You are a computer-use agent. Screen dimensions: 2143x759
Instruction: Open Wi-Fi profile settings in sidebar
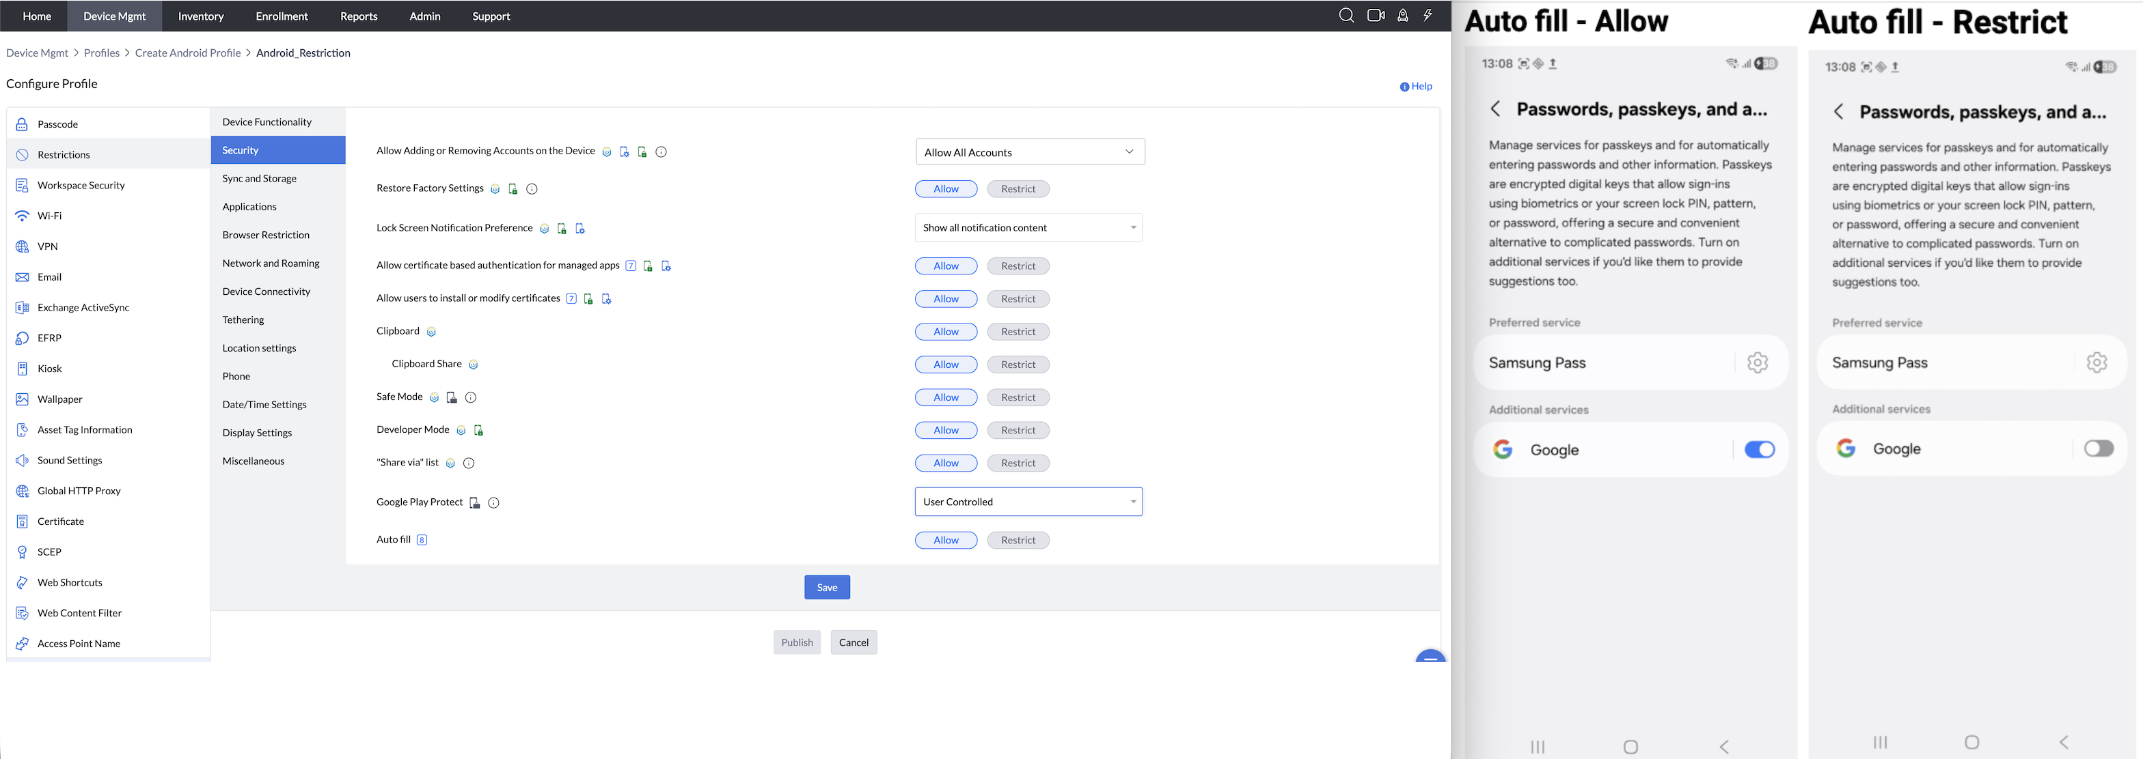point(49,216)
